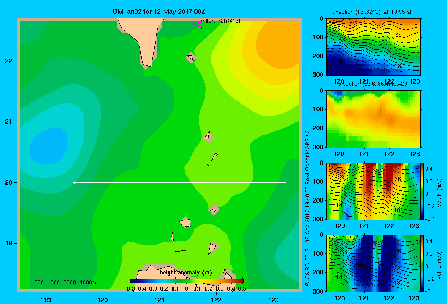Click longitude label "123" on main map axis
This screenshot has width=447, height=304.
click(x=274, y=300)
